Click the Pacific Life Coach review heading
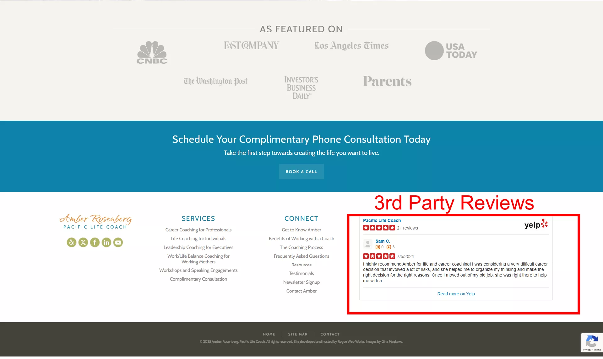 (381, 220)
